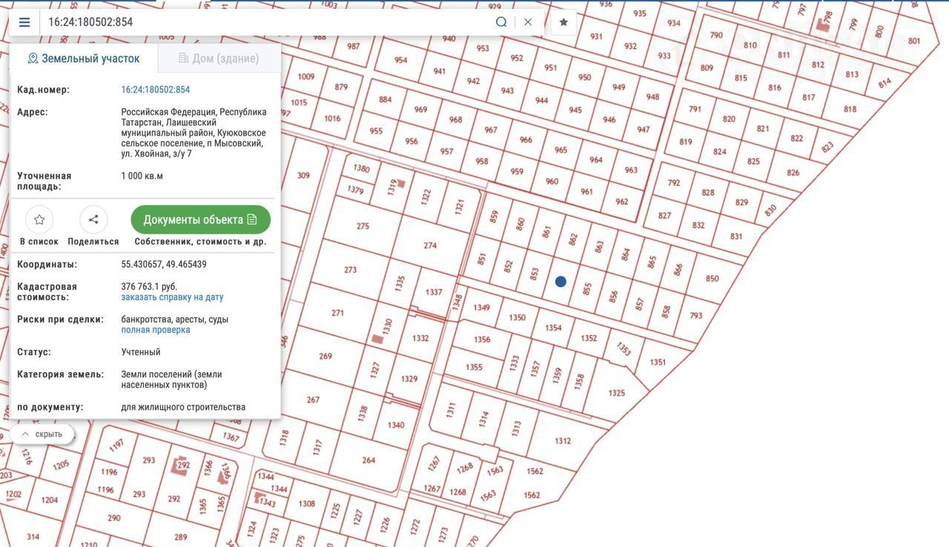Open cadastral number link 16:24:180502:854
This screenshot has height=547, width=949.
pos(156,90)
